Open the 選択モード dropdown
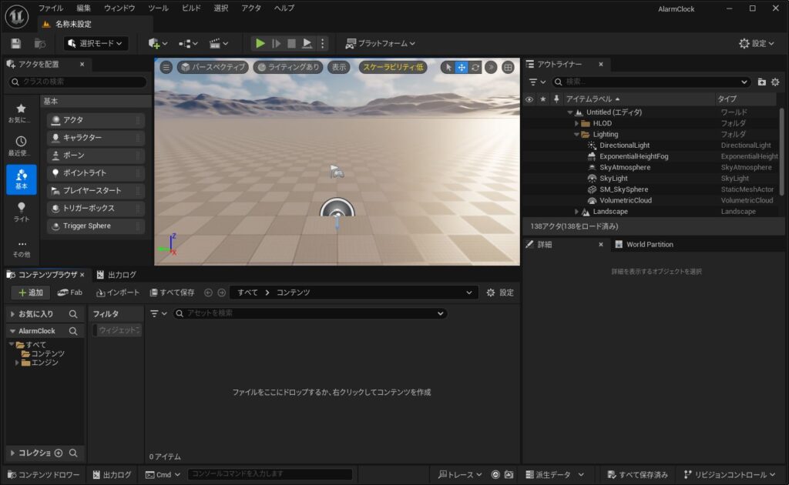The image size is (789, 485). click(96, 44)
